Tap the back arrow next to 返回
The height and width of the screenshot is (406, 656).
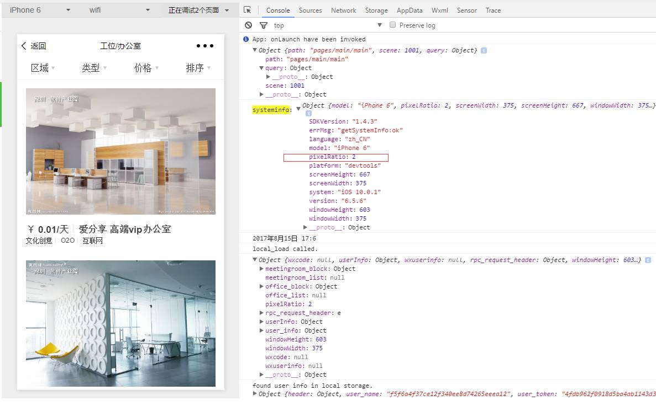tap(24, 46)
